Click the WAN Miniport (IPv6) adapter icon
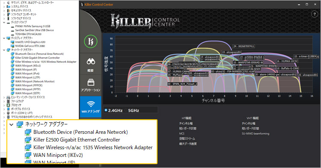Viewport: 321px width, 168px height. 12,74
